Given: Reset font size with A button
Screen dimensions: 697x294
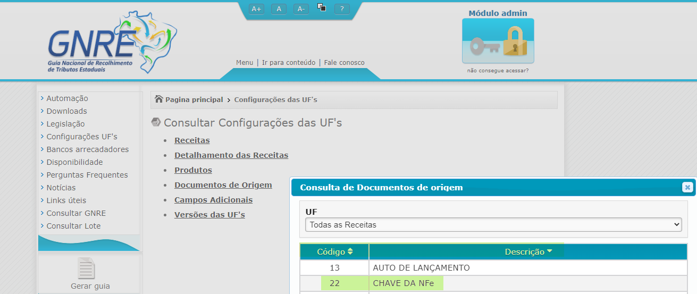Looking at the screenshot, I should (279, 9).
